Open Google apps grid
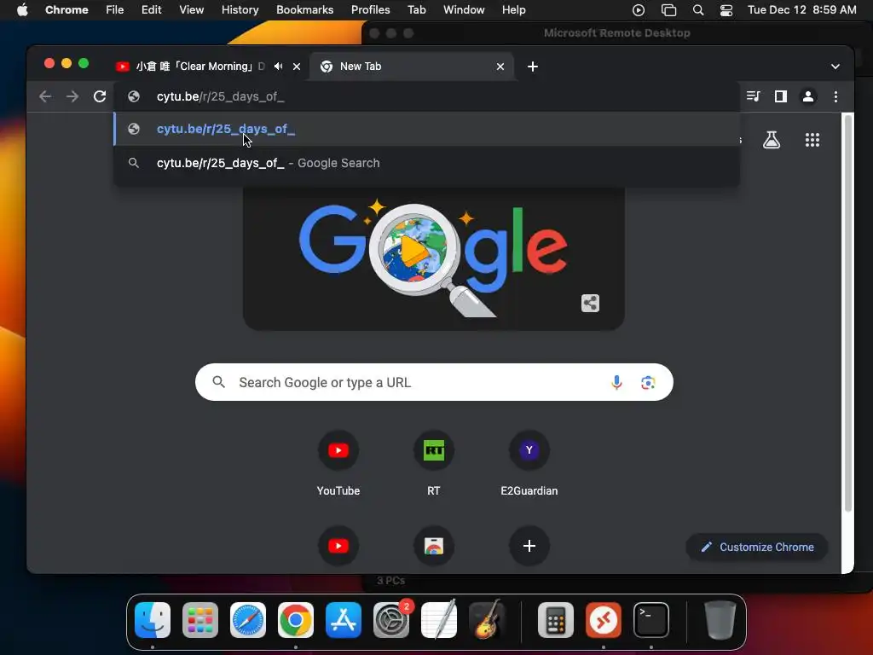Screen dimensions: 873x655 [x=812, y=140]
